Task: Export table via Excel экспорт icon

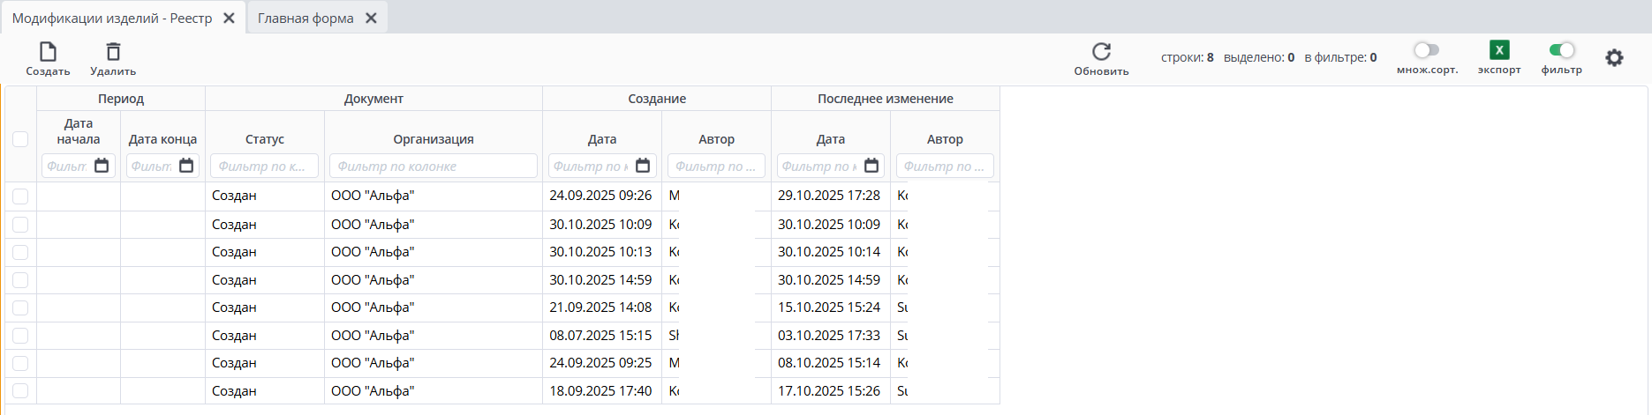Action: click(1498, 50)
